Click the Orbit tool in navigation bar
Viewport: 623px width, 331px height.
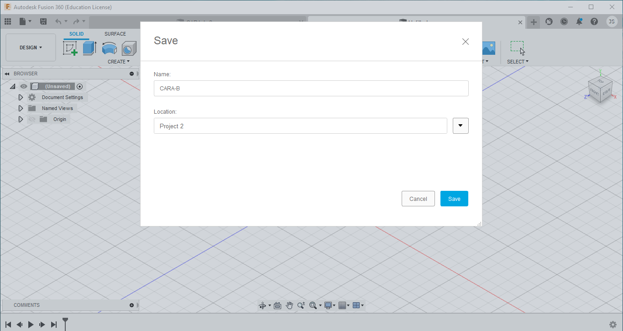tap(262, 305)
